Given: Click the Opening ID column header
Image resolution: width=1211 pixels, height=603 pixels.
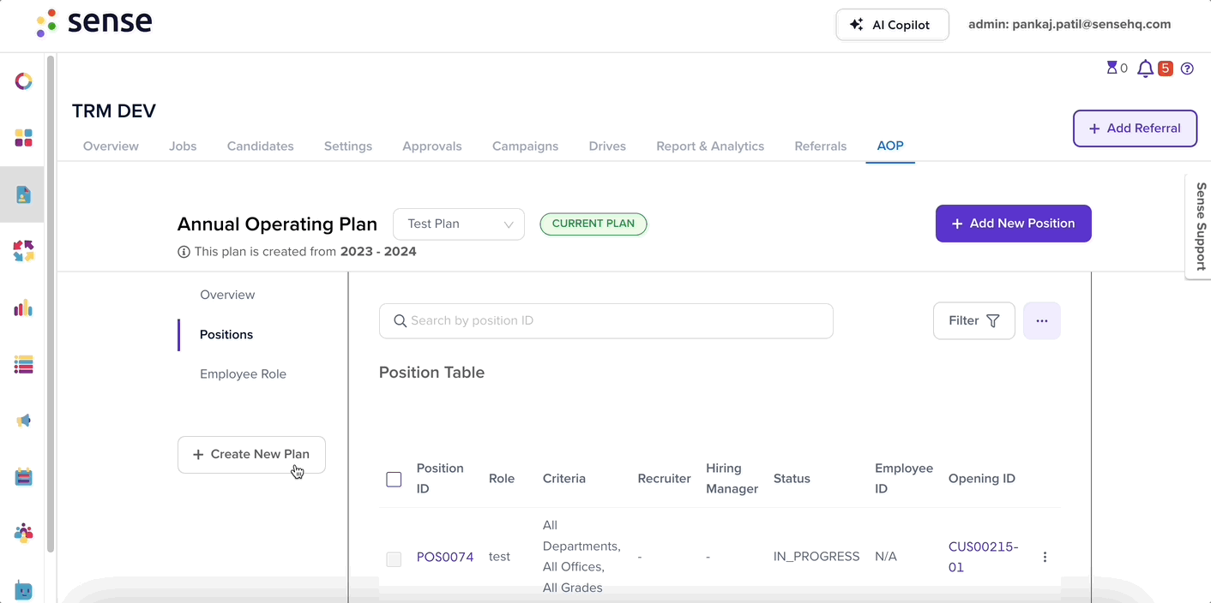Looking at the screenshot, I should (982, 479).
